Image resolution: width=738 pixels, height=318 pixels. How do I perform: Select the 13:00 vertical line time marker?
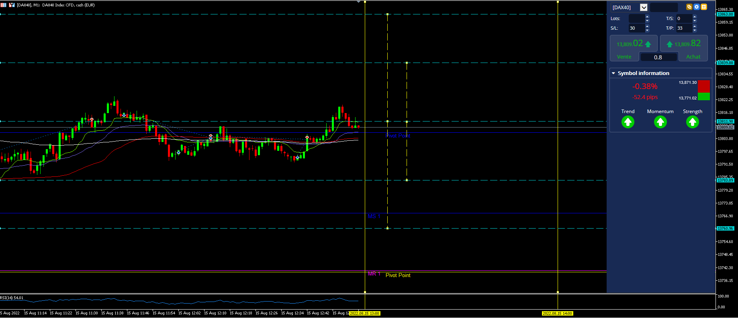[365, 313]
